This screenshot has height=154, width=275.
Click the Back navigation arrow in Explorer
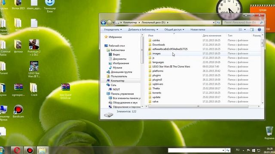pyautogui.click(x=104, y=23)
